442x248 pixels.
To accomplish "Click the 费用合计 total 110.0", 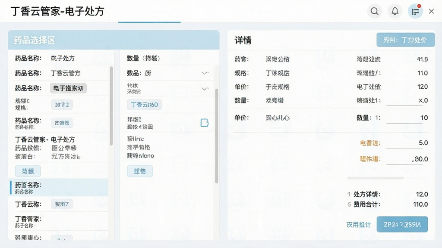I will (420, 205).
